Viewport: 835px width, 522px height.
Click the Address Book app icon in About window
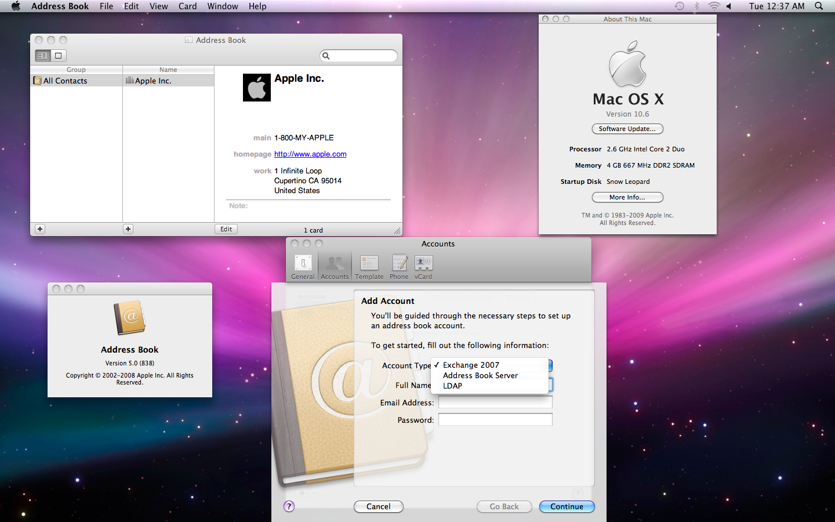(130, 318)
